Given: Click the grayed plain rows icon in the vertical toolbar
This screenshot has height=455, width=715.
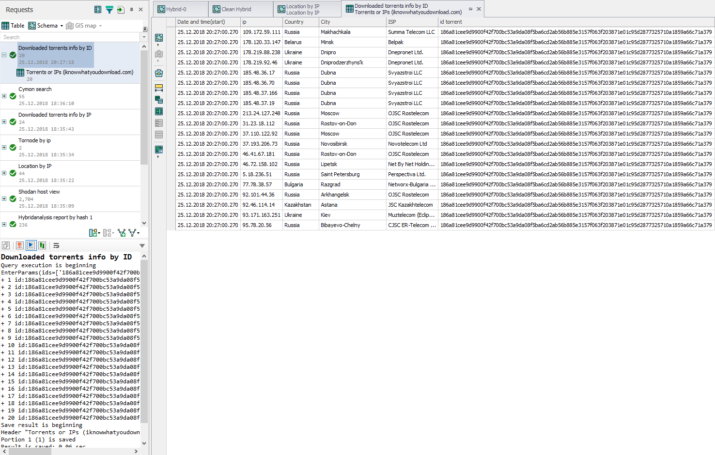Looking at the screenshot, I should pyautogui.click(x=159, y=135).
